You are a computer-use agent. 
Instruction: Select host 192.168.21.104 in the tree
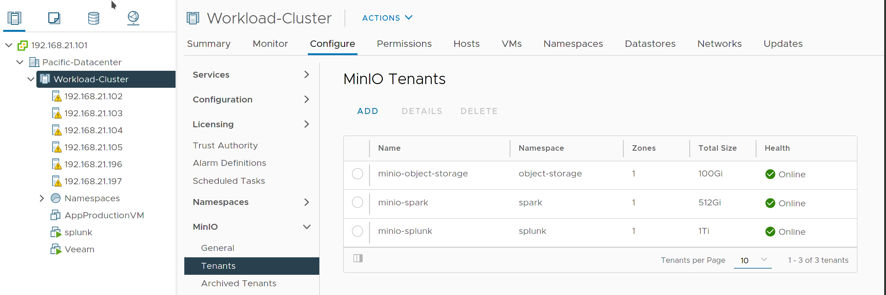pyautogui.click(x=93, y=130)
